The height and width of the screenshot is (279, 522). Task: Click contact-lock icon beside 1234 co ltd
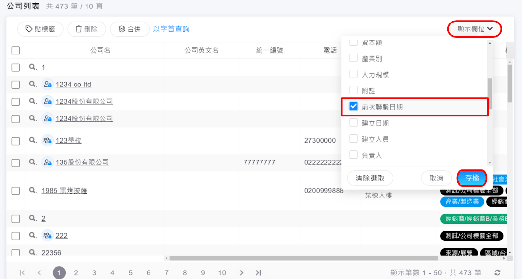(x=48, y=84)
